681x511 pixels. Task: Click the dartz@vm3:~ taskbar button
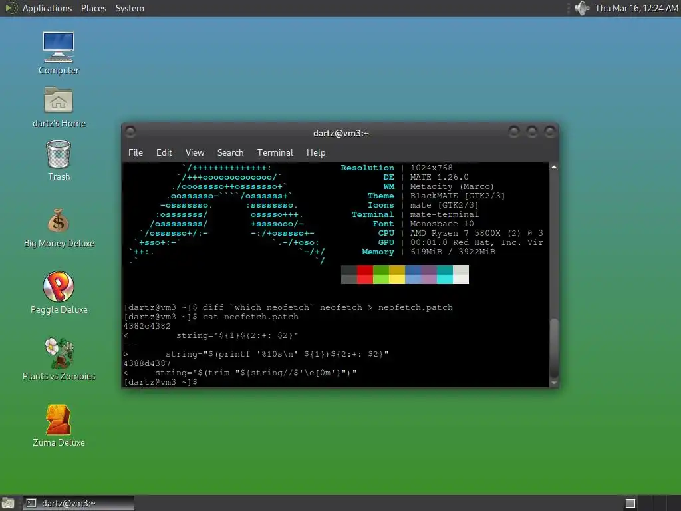[78, 503]
